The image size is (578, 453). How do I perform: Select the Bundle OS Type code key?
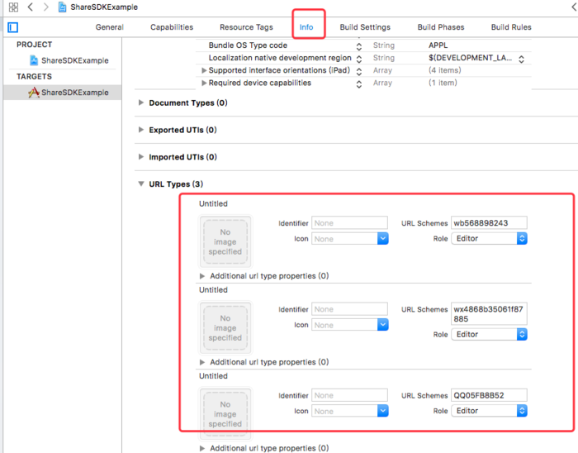(248, 45)
